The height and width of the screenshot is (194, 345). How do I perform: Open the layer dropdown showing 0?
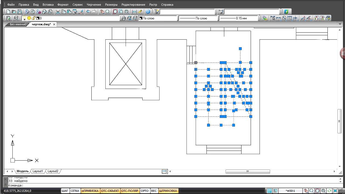71,18
